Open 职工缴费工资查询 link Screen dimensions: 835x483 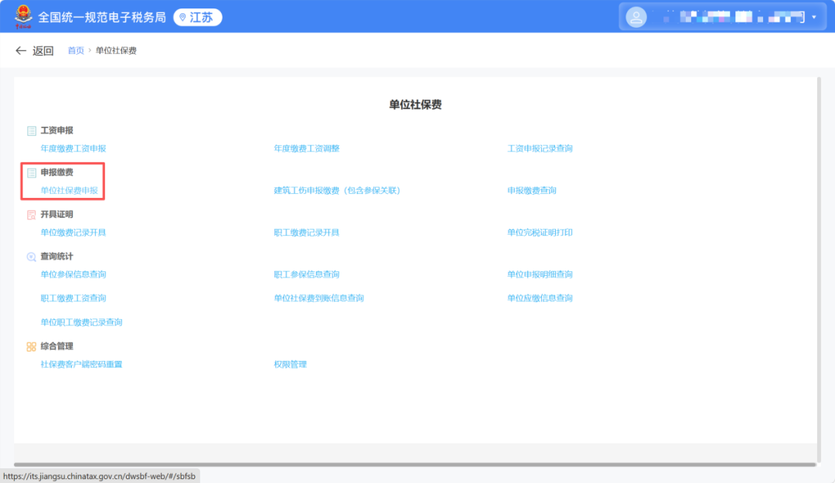[x=73, y=298]
